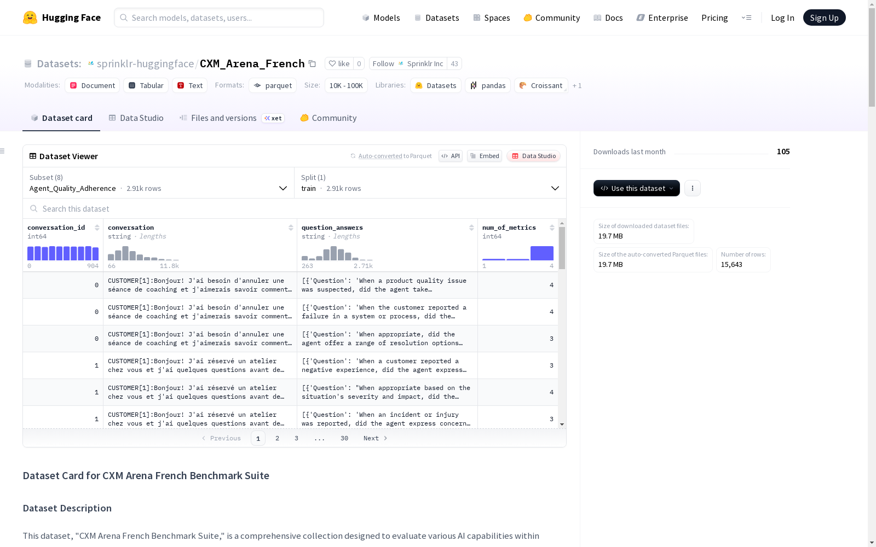876x547 pixels.
Task: Open Data Studio button in viewer header
Action: tap(534, 156)
